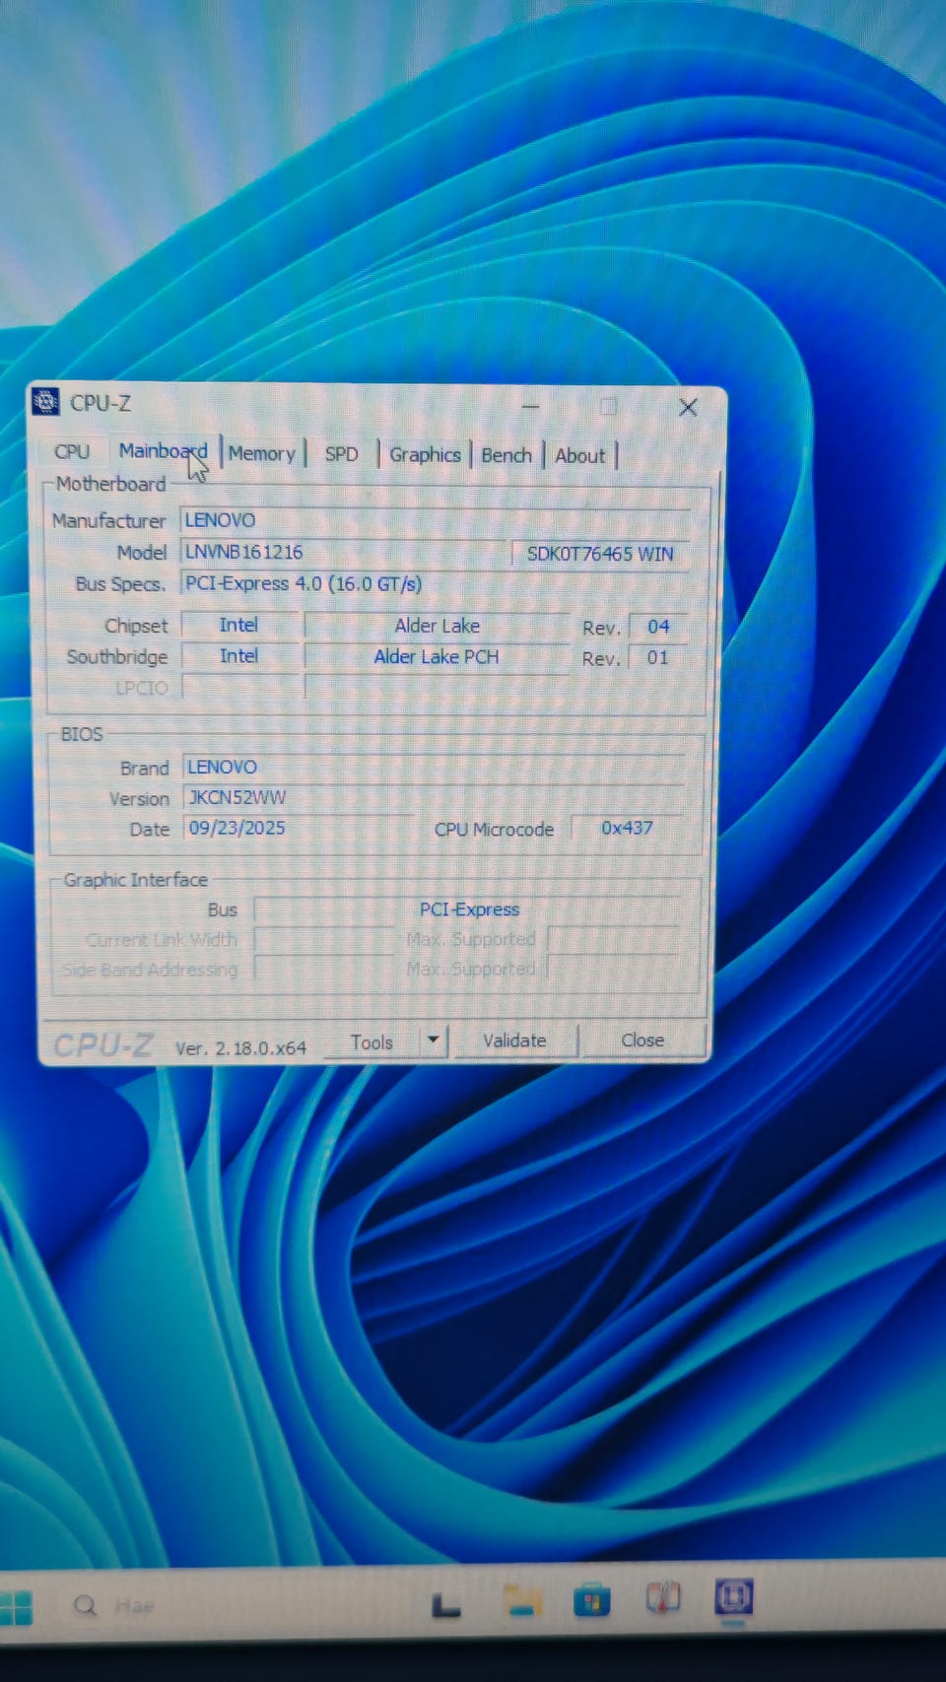Click the Tools button
The image size is (946, 1682).
pyautogui.click(x=372, y=1042)
